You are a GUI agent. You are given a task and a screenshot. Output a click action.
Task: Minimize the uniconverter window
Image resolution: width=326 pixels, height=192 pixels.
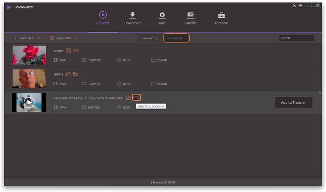[x=307, y=6]
